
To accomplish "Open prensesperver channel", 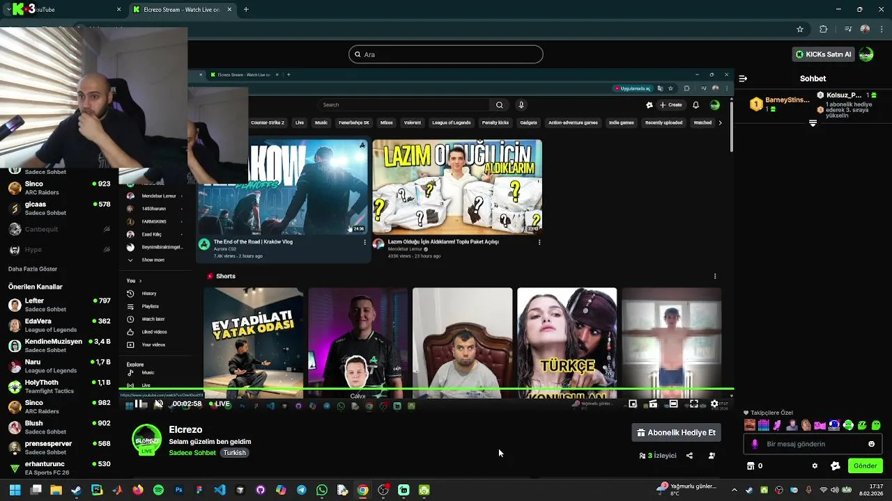I will [x=59, y=447].
